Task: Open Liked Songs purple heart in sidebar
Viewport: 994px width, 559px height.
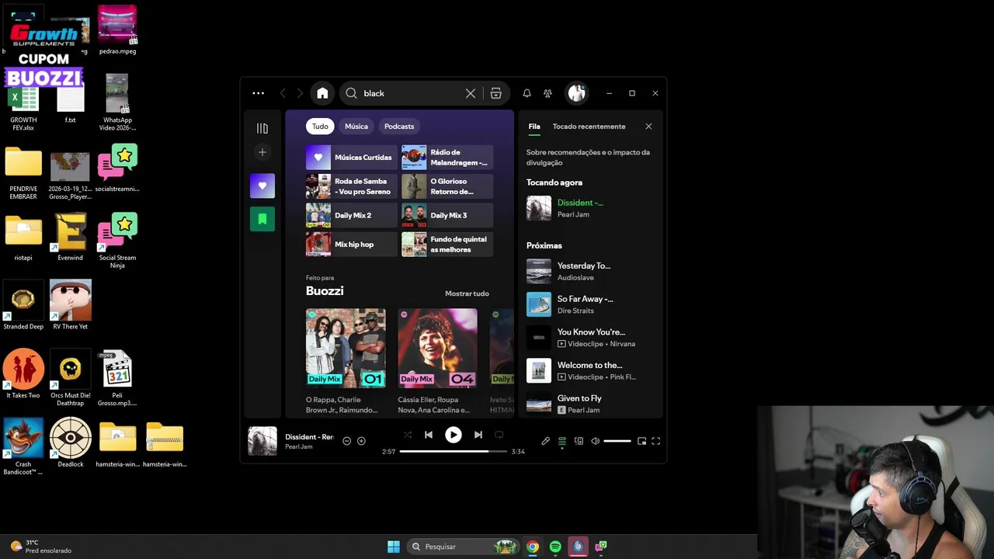Action: (262, 186)
